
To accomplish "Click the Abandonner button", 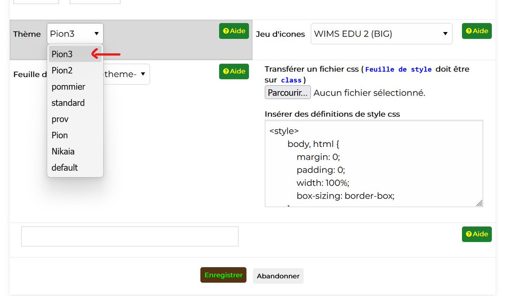I will point(278,276).
